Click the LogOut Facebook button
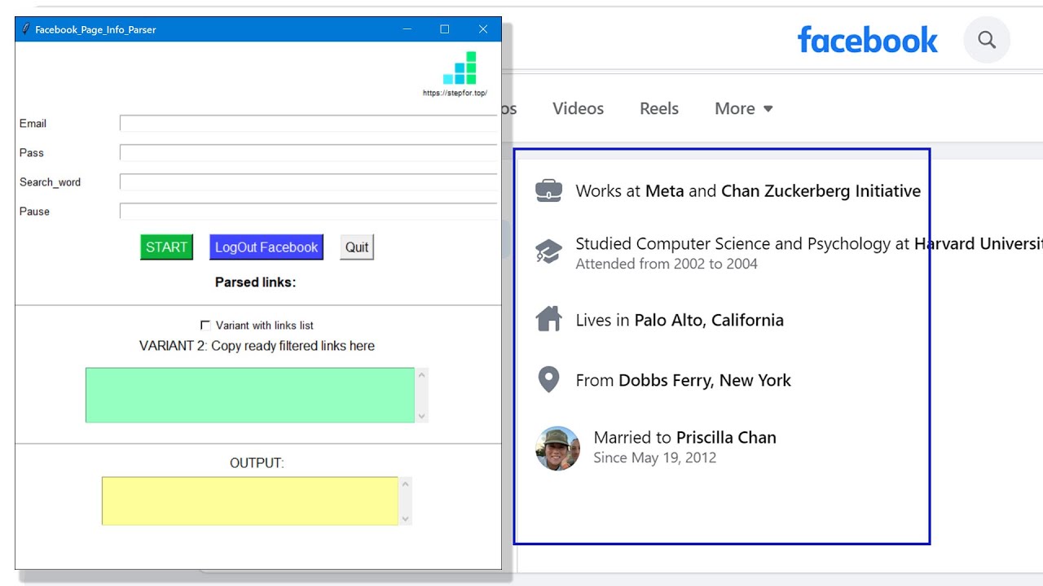This screenshot has height=586, width=1043. [x=266, y=247]
